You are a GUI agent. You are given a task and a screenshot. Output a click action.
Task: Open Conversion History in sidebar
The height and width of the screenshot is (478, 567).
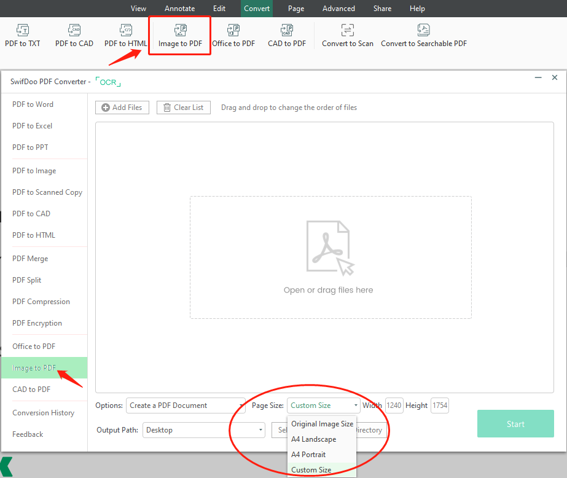click(44, 412)
